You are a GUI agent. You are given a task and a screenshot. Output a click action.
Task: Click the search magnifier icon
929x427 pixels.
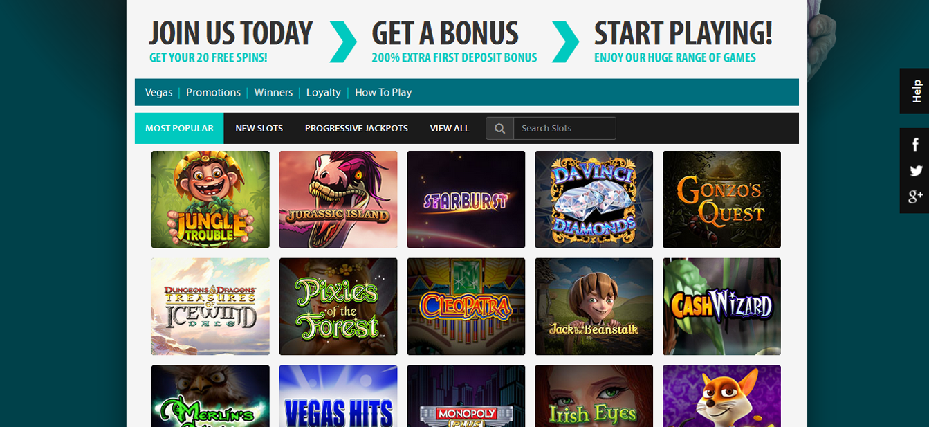(x=499, y=128)
